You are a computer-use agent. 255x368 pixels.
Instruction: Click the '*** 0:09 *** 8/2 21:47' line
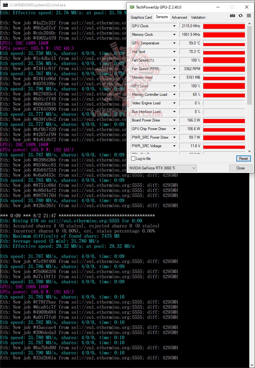[x=77, y=216]
